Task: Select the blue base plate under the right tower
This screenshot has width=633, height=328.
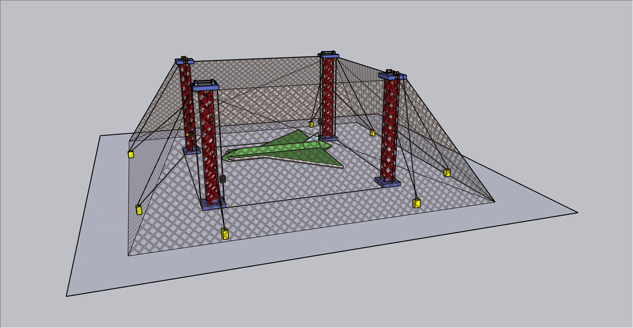Action: [x=388, y=182]
